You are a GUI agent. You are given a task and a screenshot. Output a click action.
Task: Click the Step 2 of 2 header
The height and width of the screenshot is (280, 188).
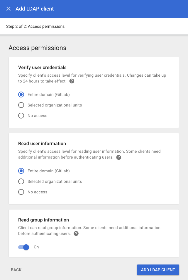coord(35,26)
